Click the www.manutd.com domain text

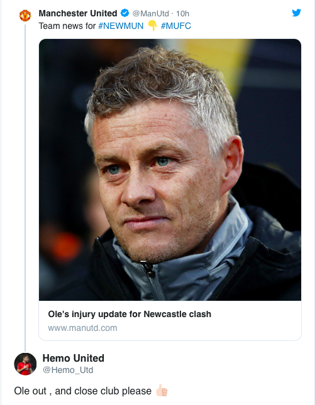[x=82, y=328]
